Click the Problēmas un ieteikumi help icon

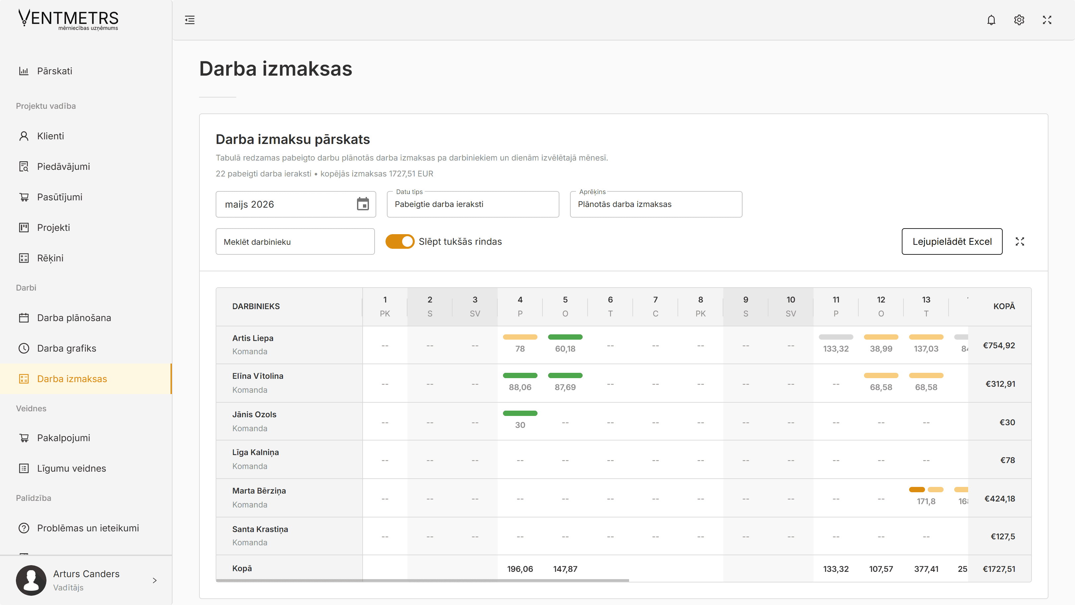point(24,528)
